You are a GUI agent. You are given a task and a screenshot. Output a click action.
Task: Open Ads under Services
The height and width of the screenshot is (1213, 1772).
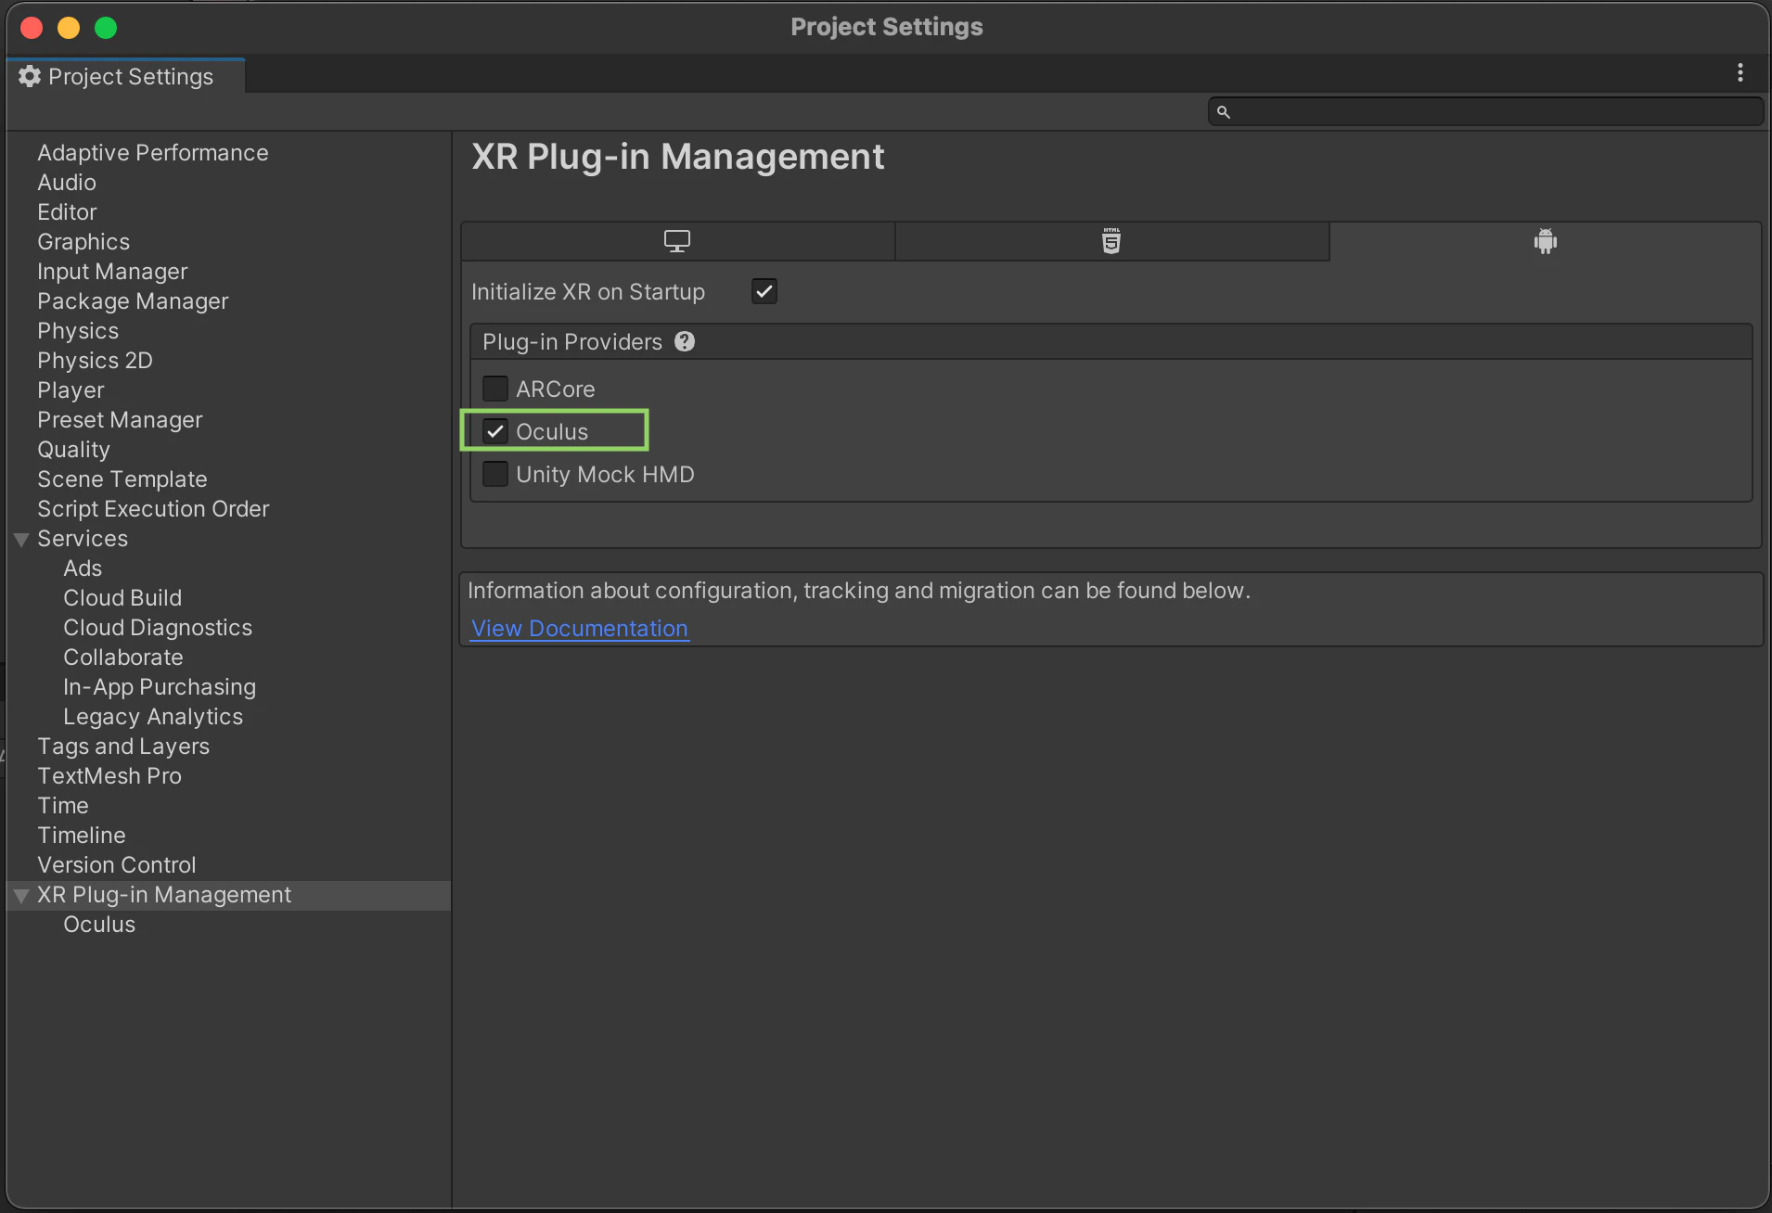click(x=83, y=568)
